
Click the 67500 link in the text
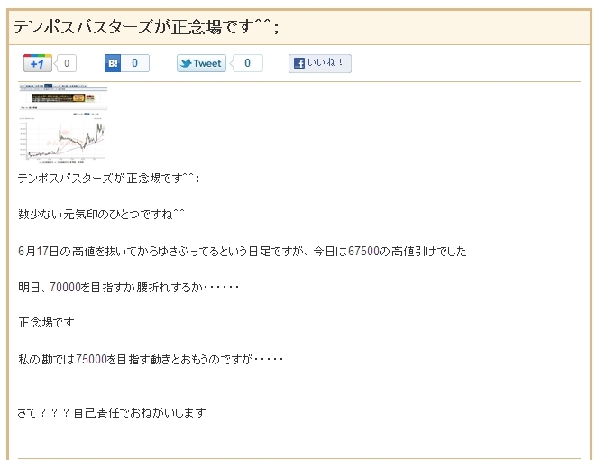(x=363, y=252)
